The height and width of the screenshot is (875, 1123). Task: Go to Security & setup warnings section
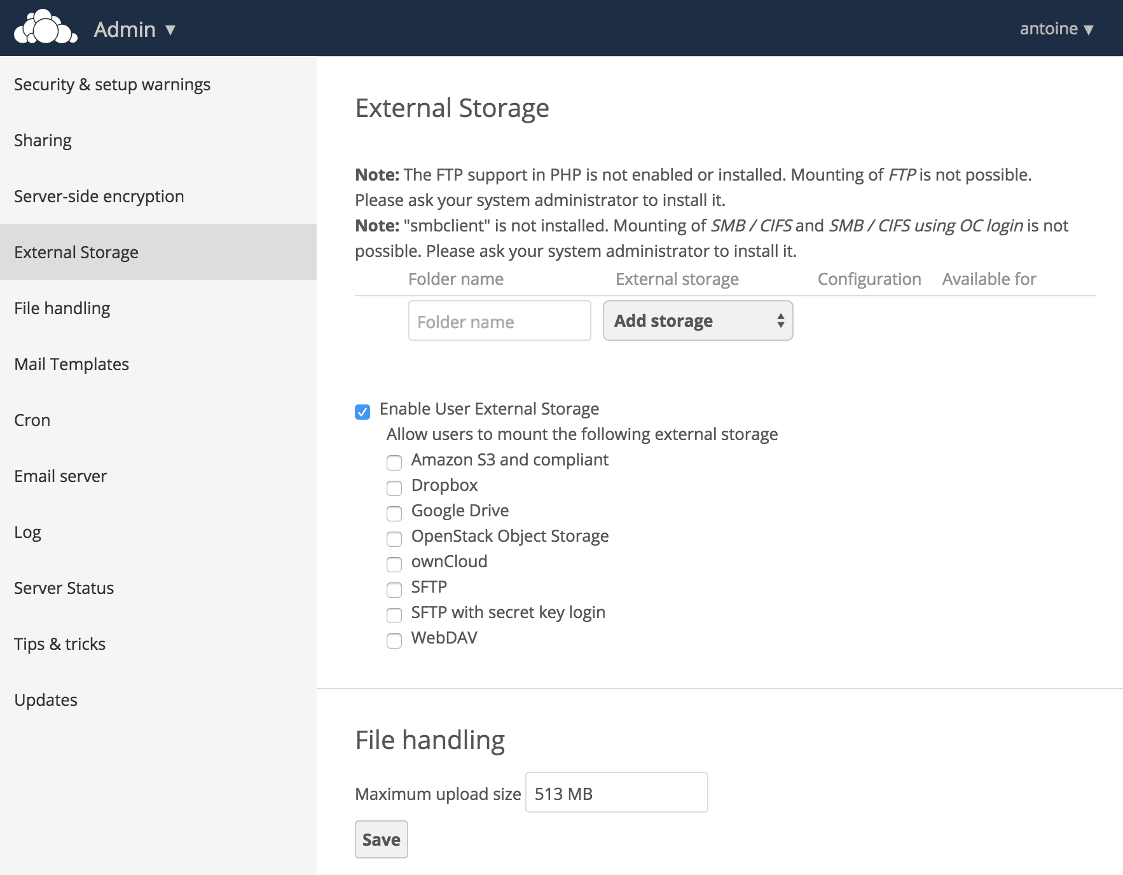click(x=112, y=85)
